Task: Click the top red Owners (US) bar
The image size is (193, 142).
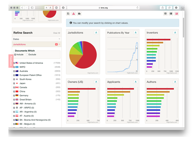Action: [82, 89]
